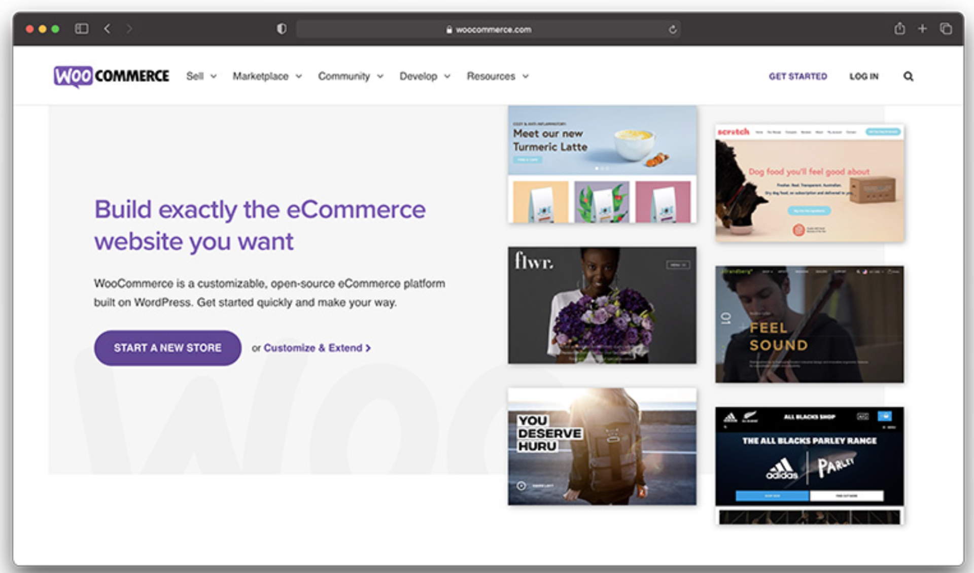Open the flwr store thumbnail
The height and width of the screenshot is (573, 974).
tap(602, 305)
